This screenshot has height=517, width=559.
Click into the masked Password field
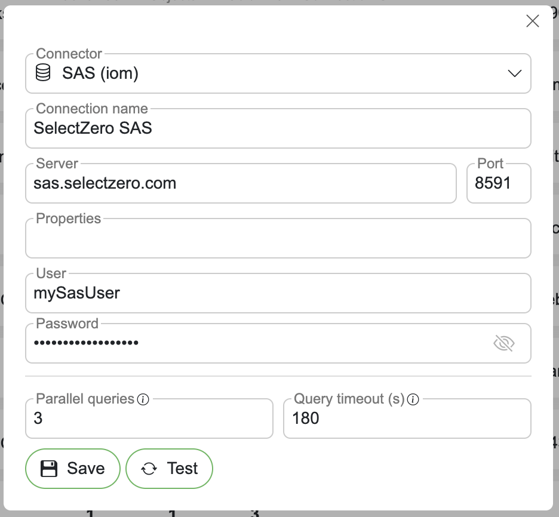tap(257, 343)
